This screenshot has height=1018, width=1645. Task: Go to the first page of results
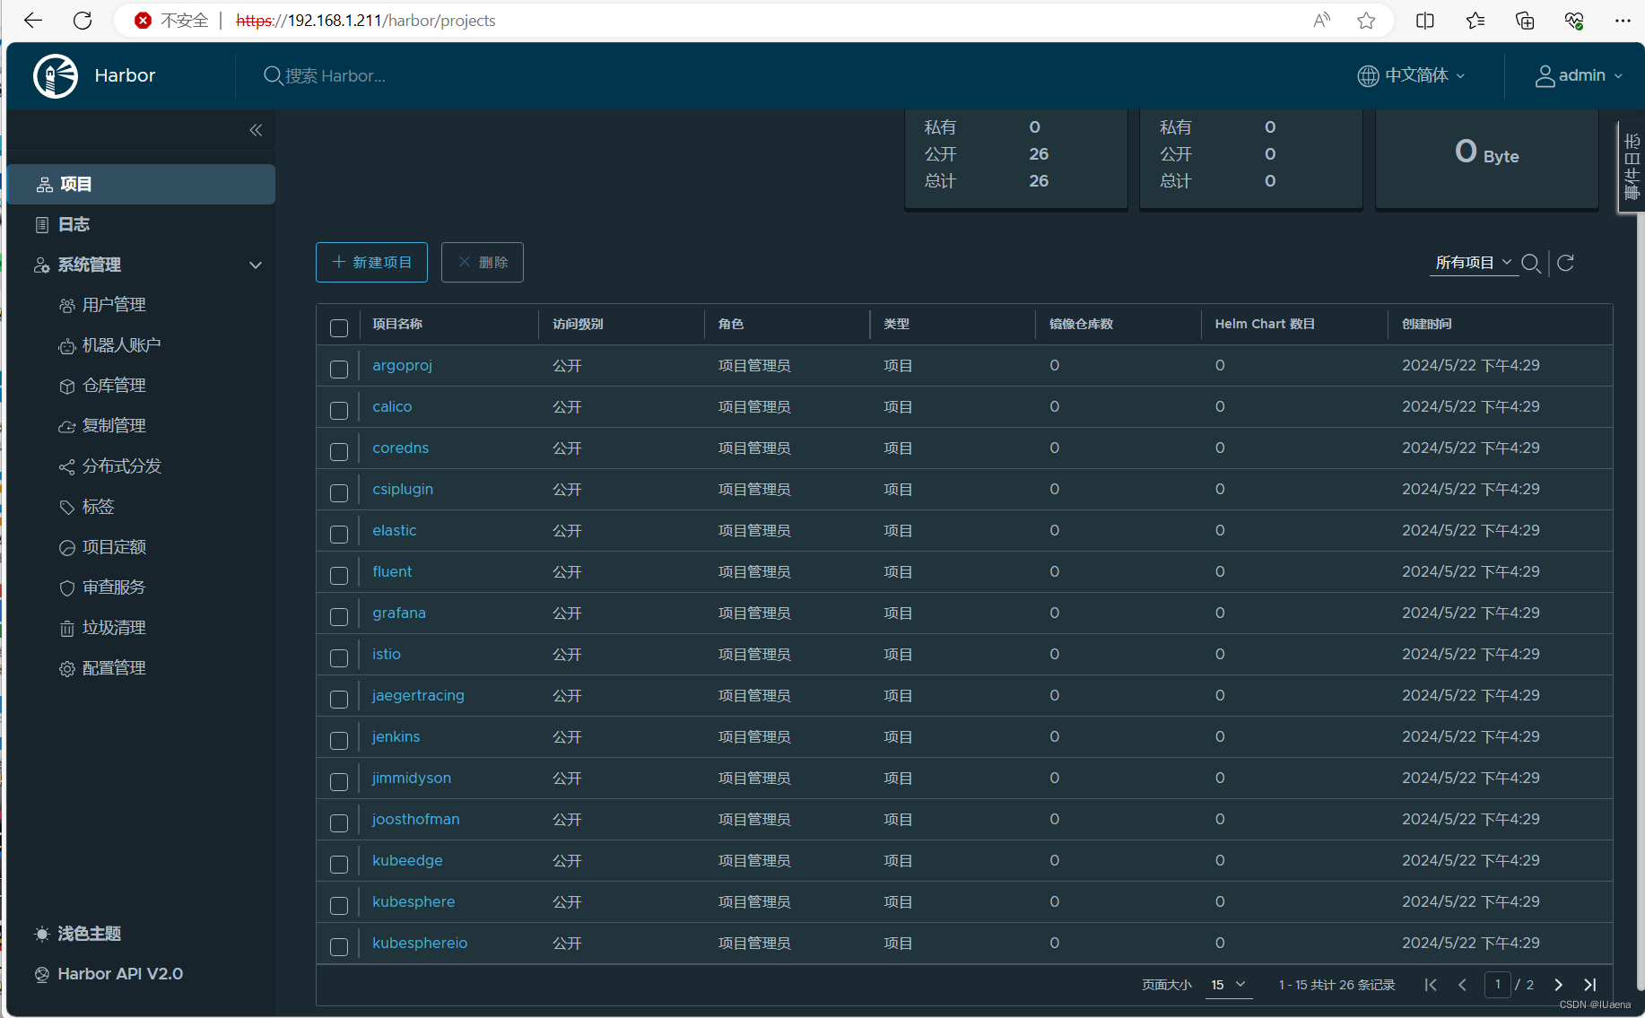[x=1431, y=985]
